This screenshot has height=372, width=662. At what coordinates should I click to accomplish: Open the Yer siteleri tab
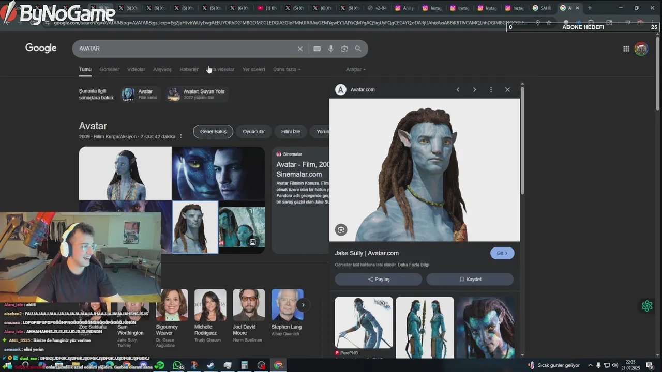[x=253, y=69]
